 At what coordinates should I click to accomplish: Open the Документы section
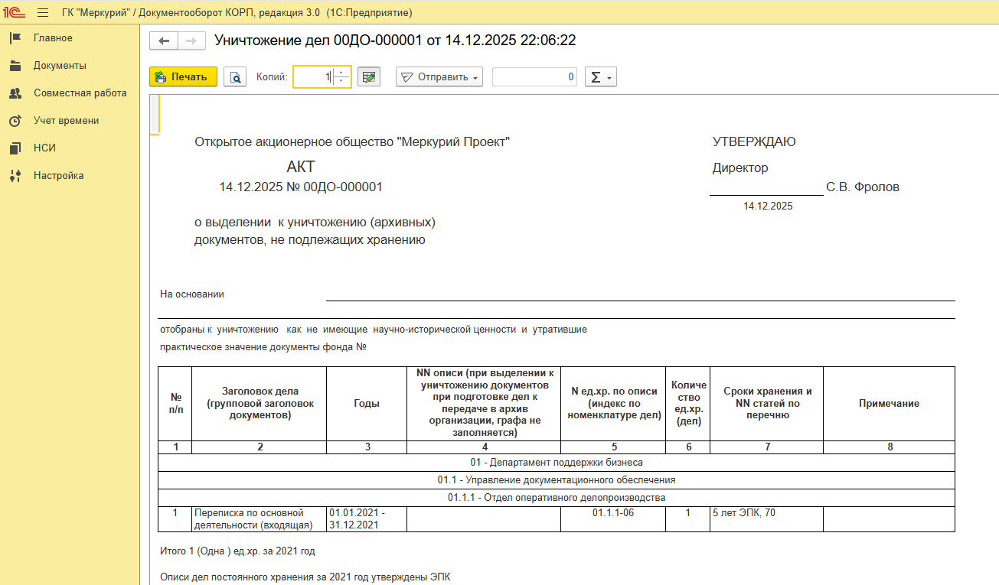(x=60, y=66)
